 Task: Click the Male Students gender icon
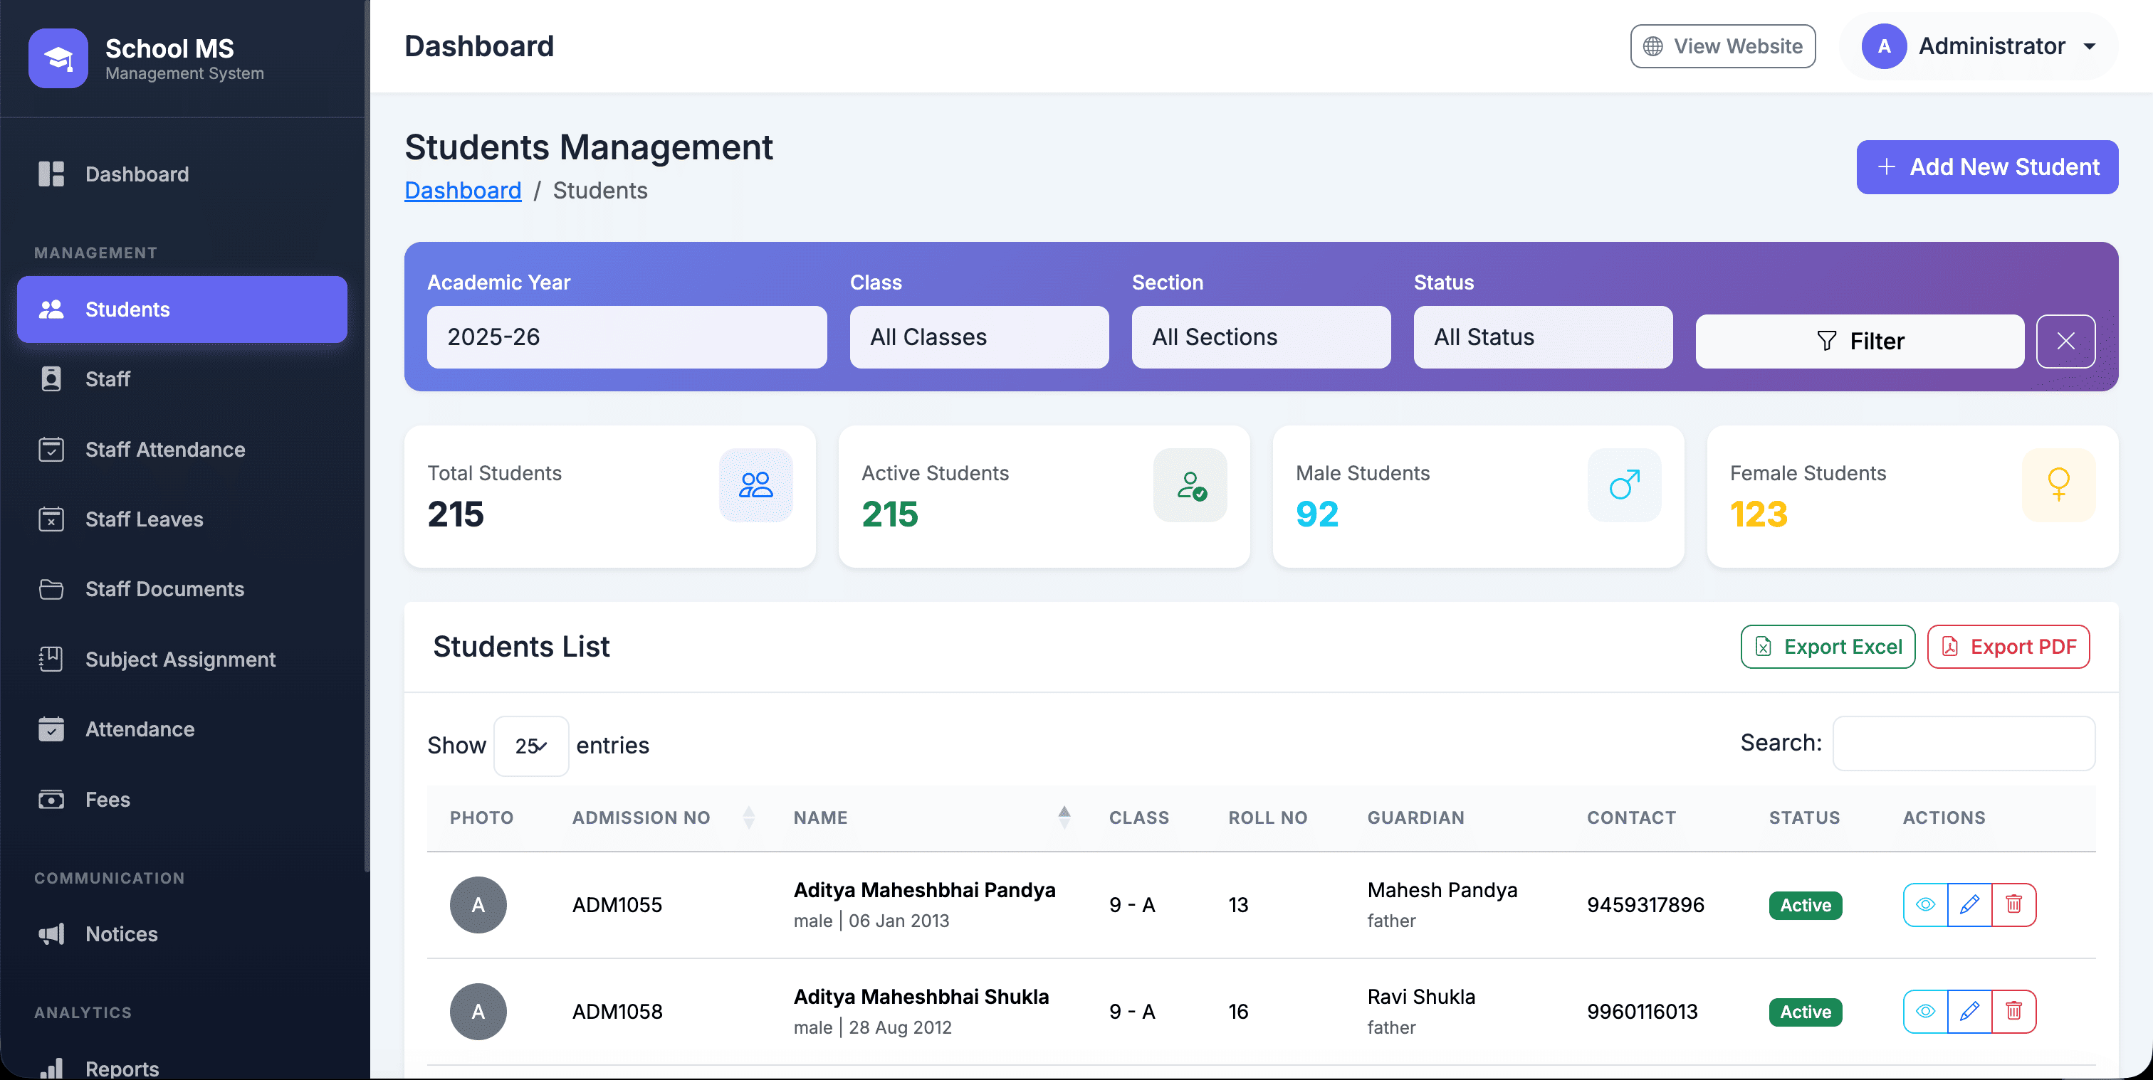coord(1624,485)
